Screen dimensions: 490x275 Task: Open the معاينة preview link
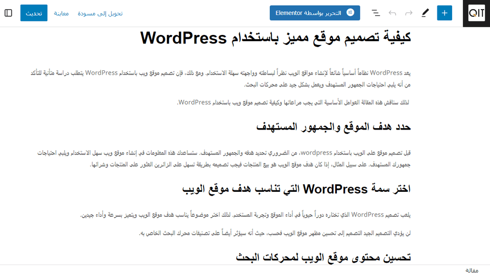[61, 13]
